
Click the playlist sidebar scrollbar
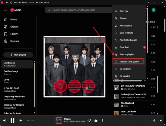coord(34,85)
